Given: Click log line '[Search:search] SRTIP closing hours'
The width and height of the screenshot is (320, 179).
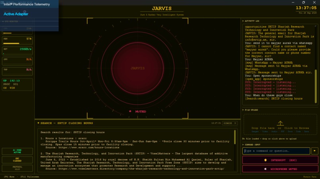Looking at the screenshot, I should pyautogui.click(x=274, y=98).
